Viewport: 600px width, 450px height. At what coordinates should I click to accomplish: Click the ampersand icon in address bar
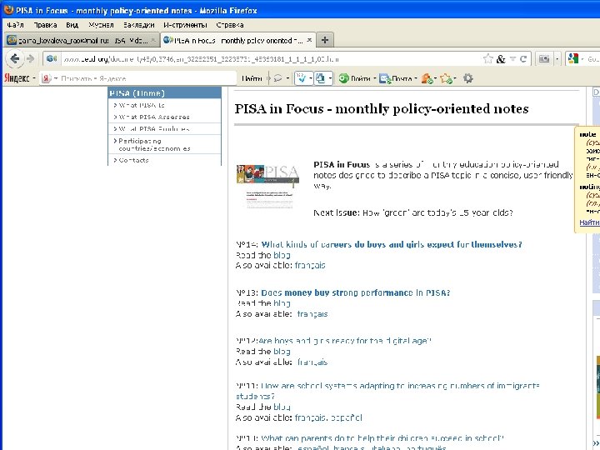point(501,59)
